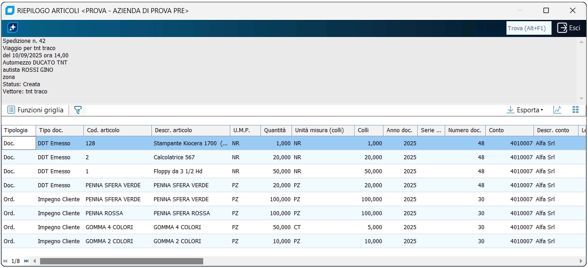588x268 pixels.
Task: Click the horizontal scrollbar right arrow
Action: click(581, 261)
